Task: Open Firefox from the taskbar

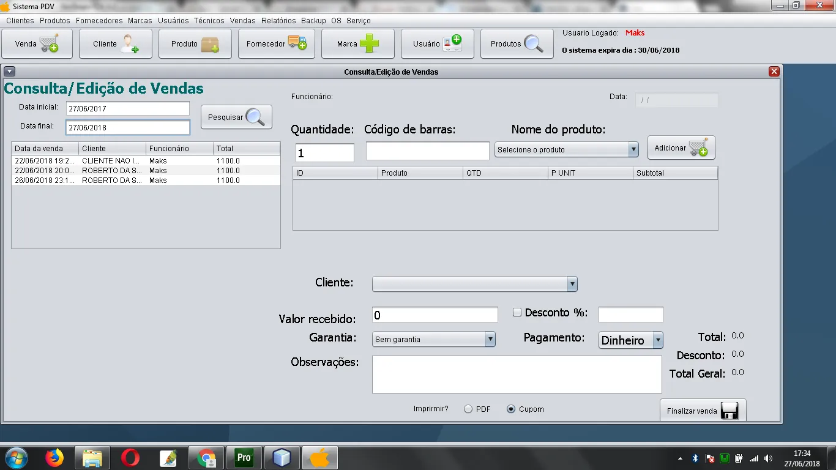Action: [54, 458]
